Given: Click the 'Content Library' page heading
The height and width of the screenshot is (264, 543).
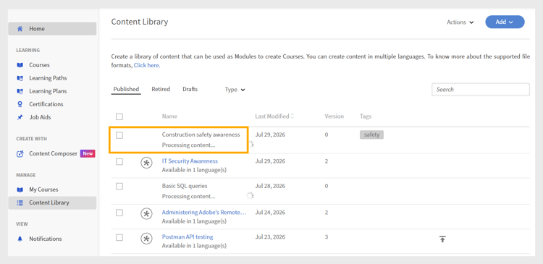Looking at the screenshot, I should 140,22.
